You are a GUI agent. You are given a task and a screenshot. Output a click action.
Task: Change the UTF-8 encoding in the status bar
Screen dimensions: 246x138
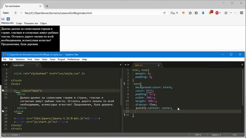[x=198, y=135]
